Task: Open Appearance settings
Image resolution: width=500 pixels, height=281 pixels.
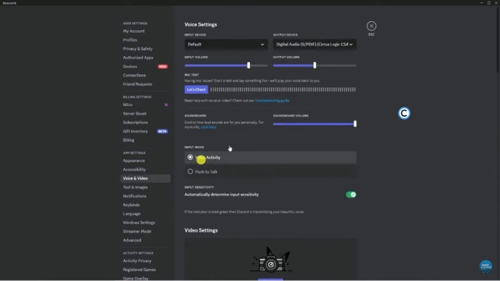Action: point(134,161)
